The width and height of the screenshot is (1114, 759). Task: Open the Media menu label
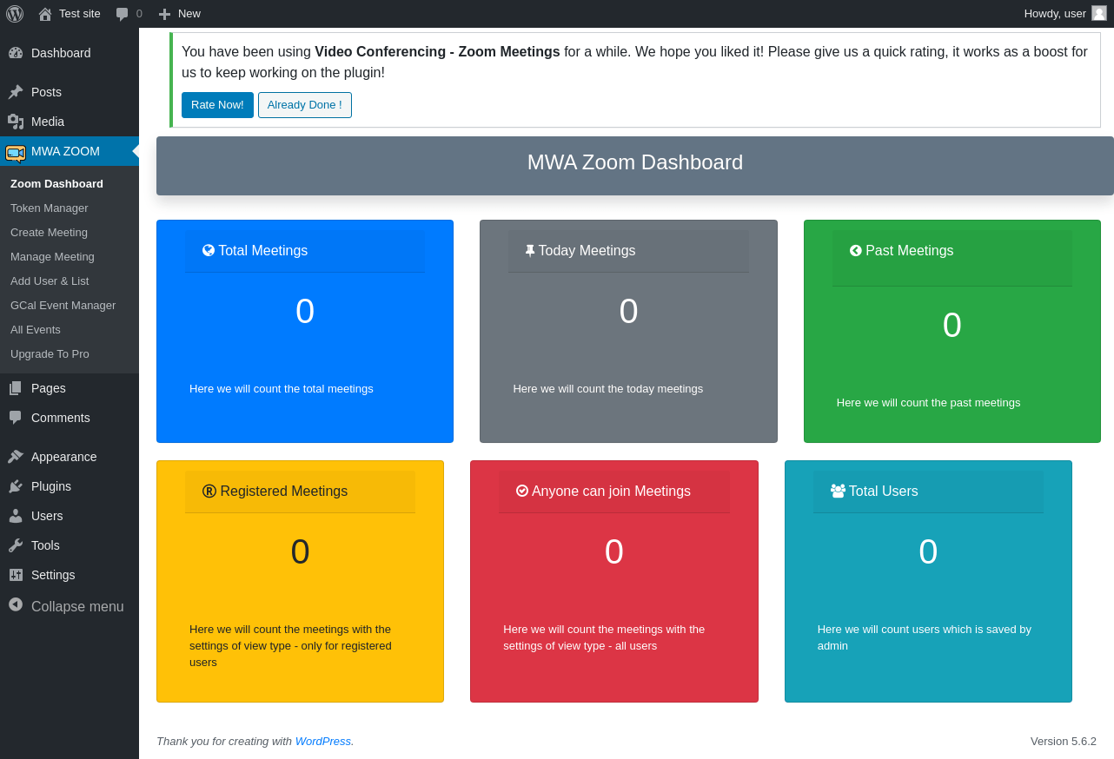click(48, 122)
